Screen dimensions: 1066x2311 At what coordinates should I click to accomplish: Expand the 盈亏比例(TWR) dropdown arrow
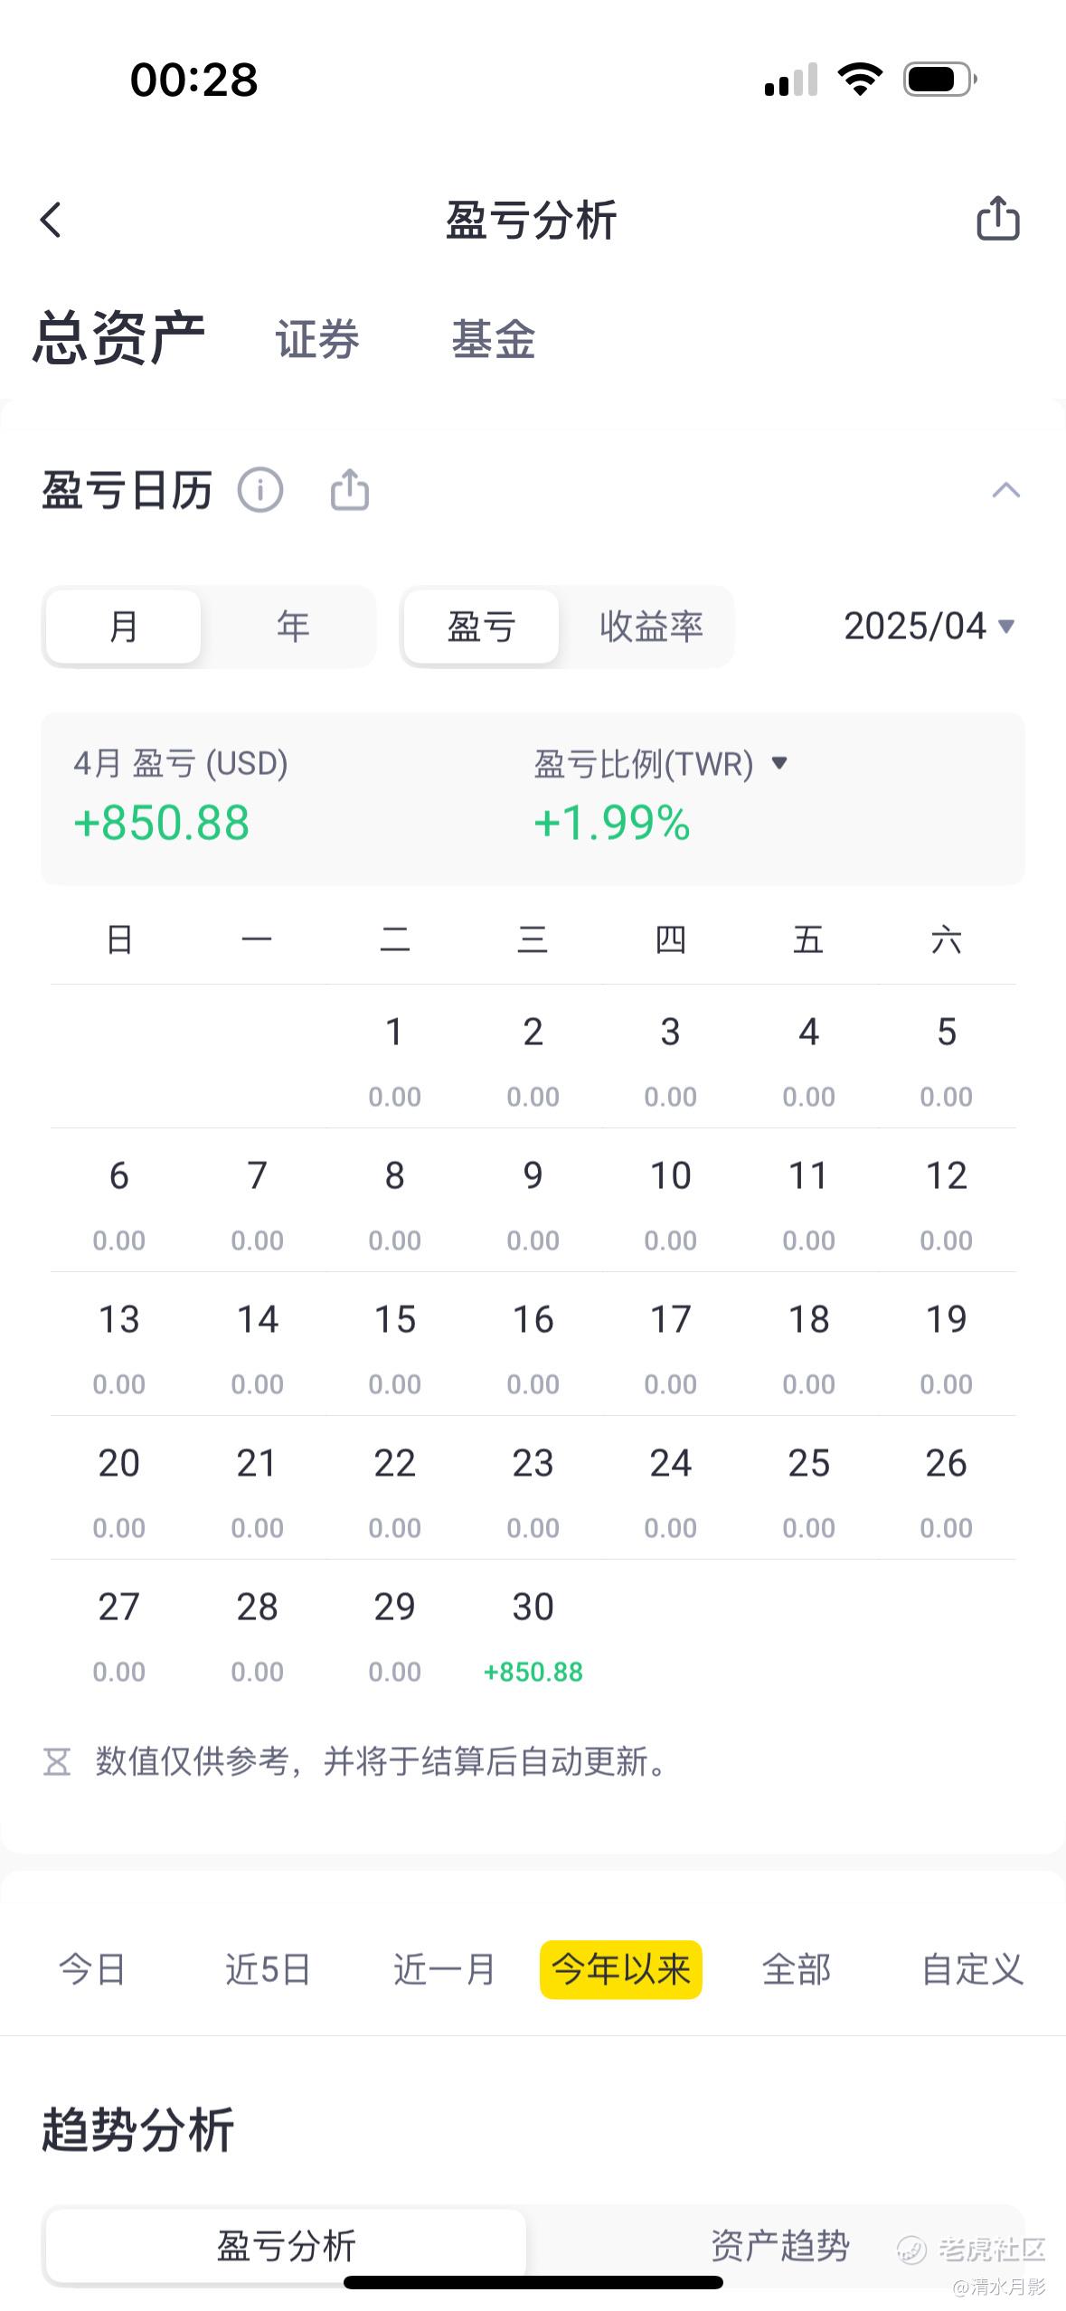pos(779,763)
